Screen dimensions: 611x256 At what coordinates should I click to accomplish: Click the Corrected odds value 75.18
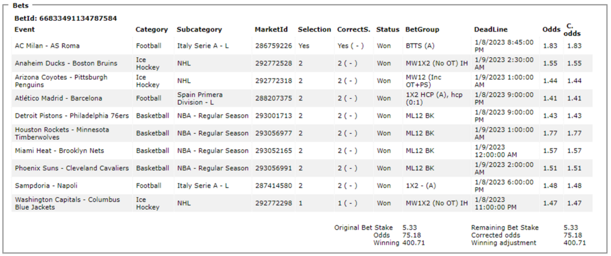[x=573, y=235]
